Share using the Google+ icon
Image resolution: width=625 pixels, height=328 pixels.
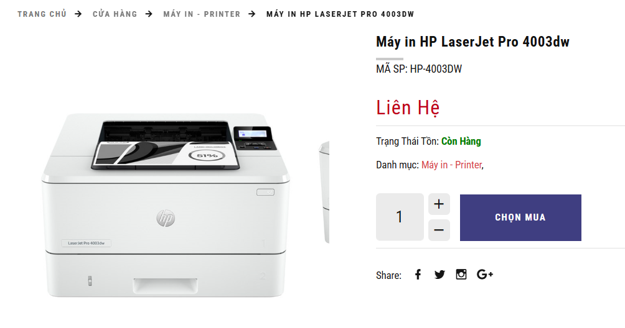tap(485, 275)
